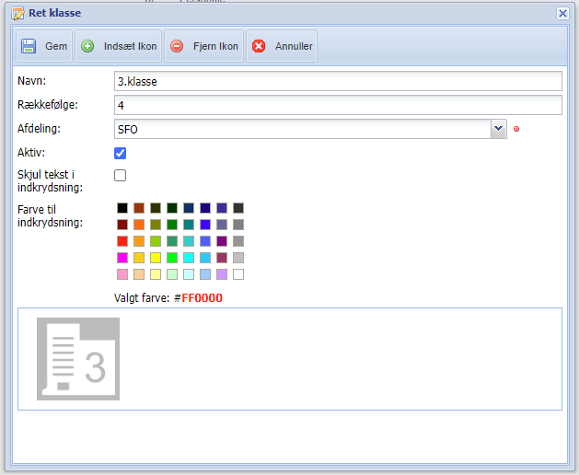Select the pale lavender color swatch
Image resolution: width=579 pixels, height=475 pixels.
click(222, 274)
